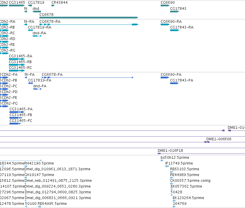245x208 pixels.
Task: Click the CG17819-RA transcript label
Action: [39, 27]
